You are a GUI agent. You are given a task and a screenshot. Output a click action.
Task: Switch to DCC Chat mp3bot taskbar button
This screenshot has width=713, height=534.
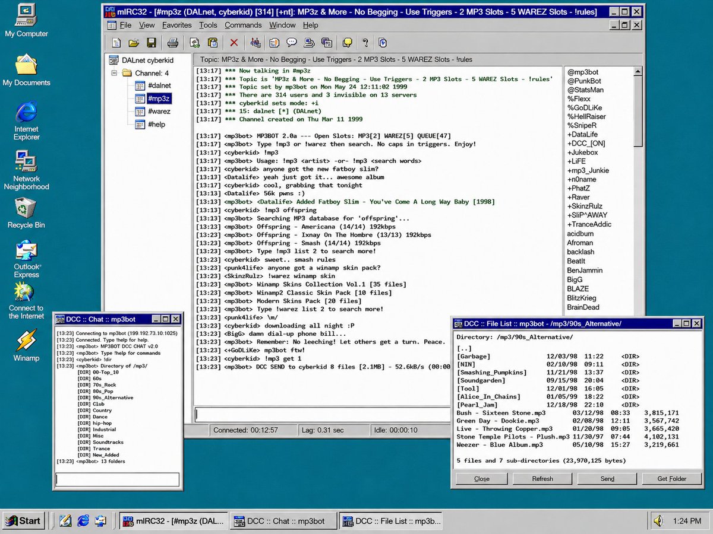tap(283, 521)
